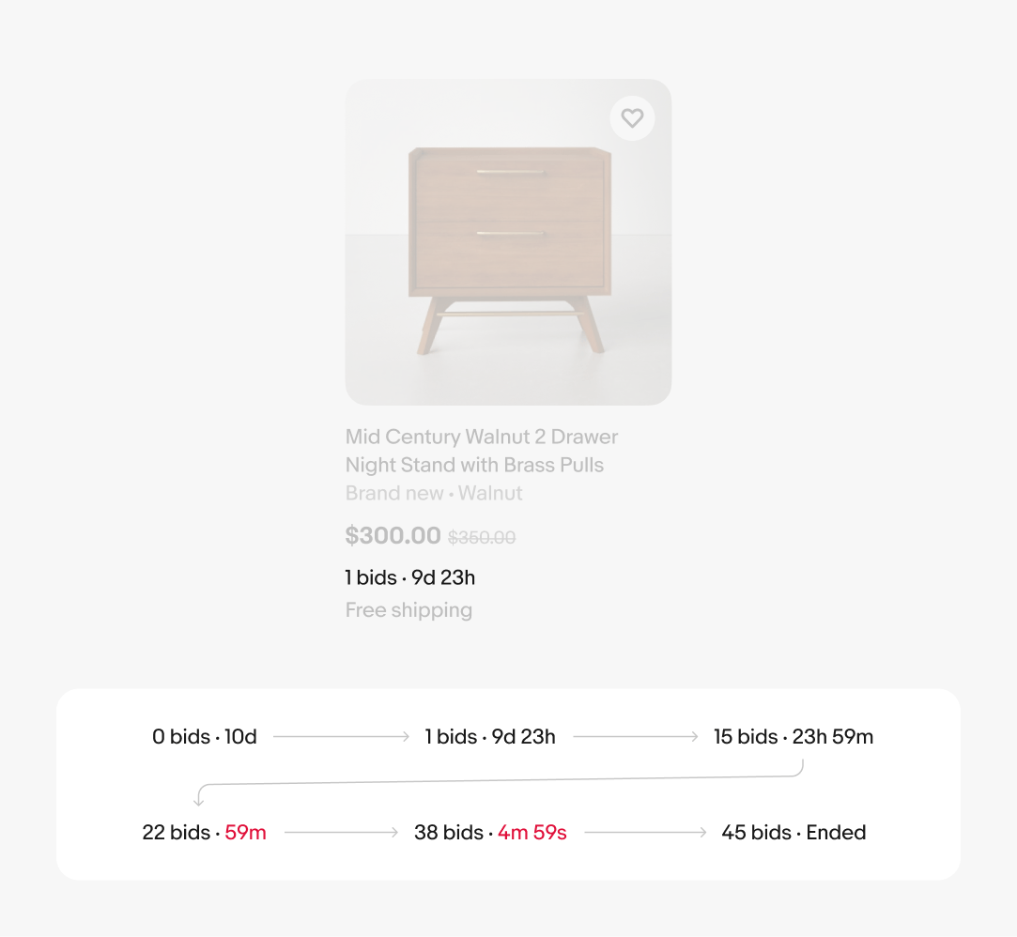Select the $300.00 current price
Viewport: 1017px width, 937px height.
(x=393, y=536)
